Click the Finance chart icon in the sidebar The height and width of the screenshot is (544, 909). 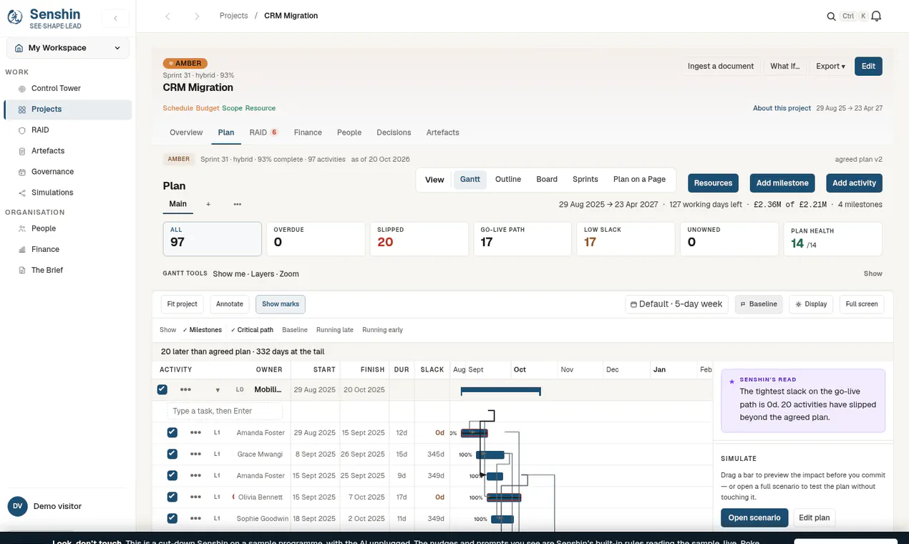(22, 249)
